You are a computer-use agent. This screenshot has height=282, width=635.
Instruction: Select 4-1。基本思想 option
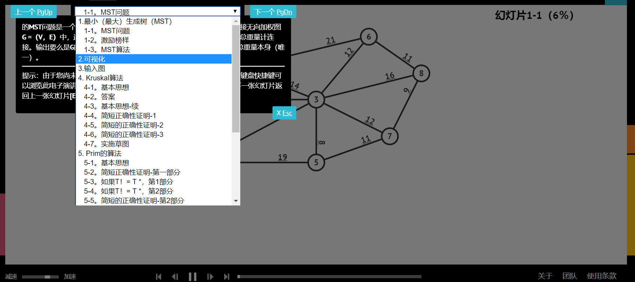(x=154, y=87)
